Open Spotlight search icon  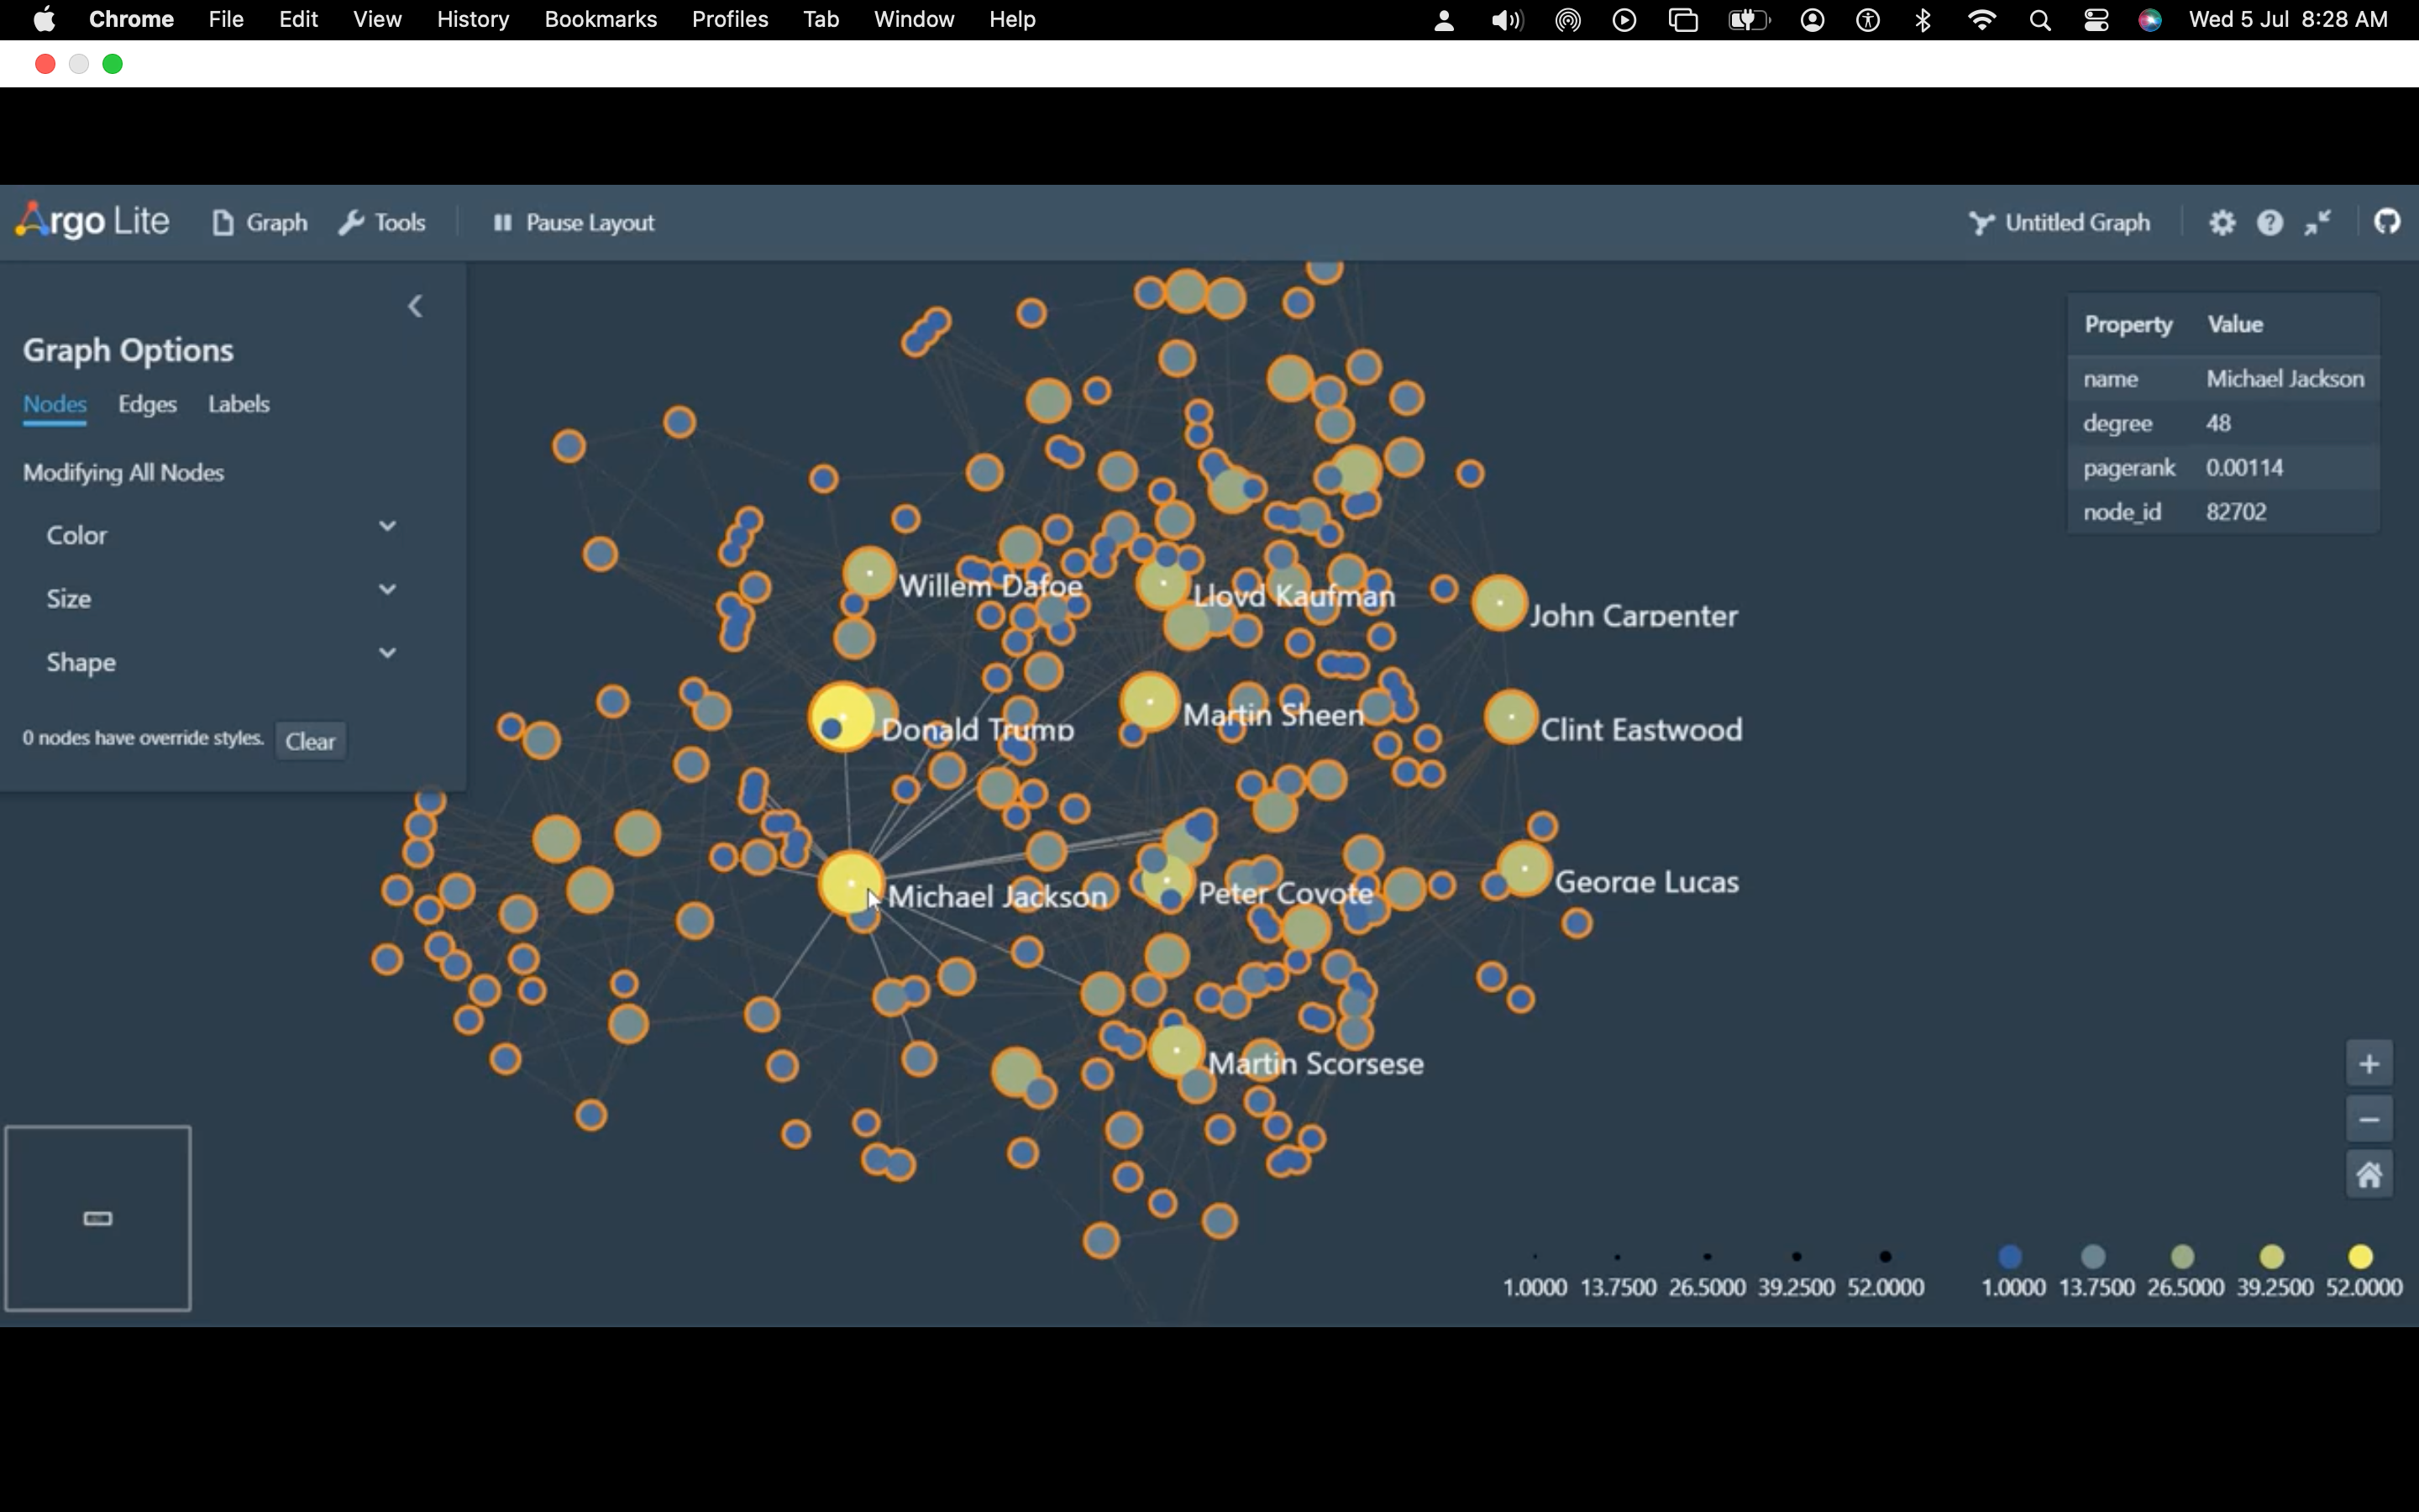(2040, 20)
